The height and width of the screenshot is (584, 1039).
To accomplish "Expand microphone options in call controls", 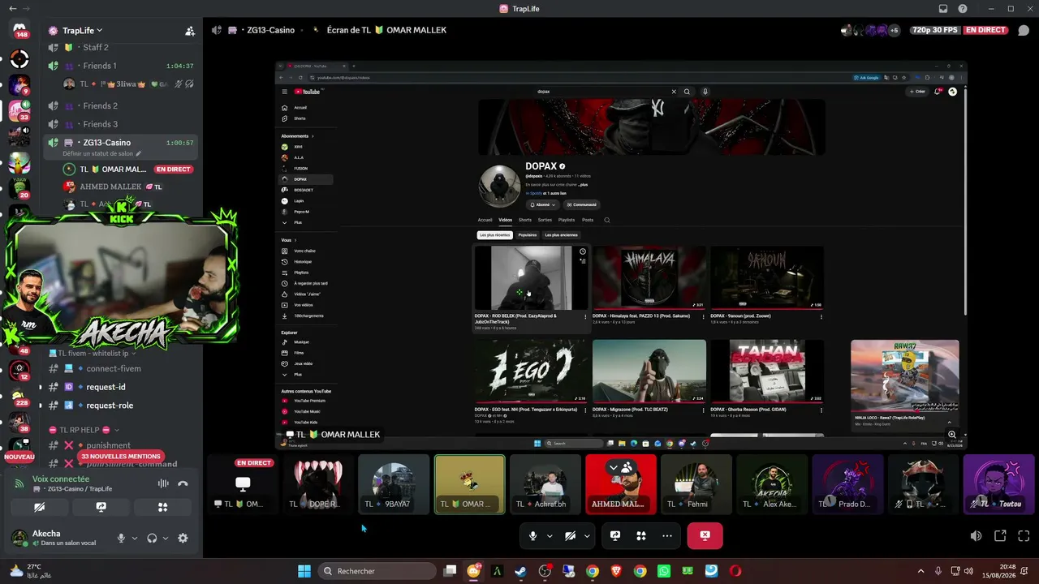I will 550,535.
